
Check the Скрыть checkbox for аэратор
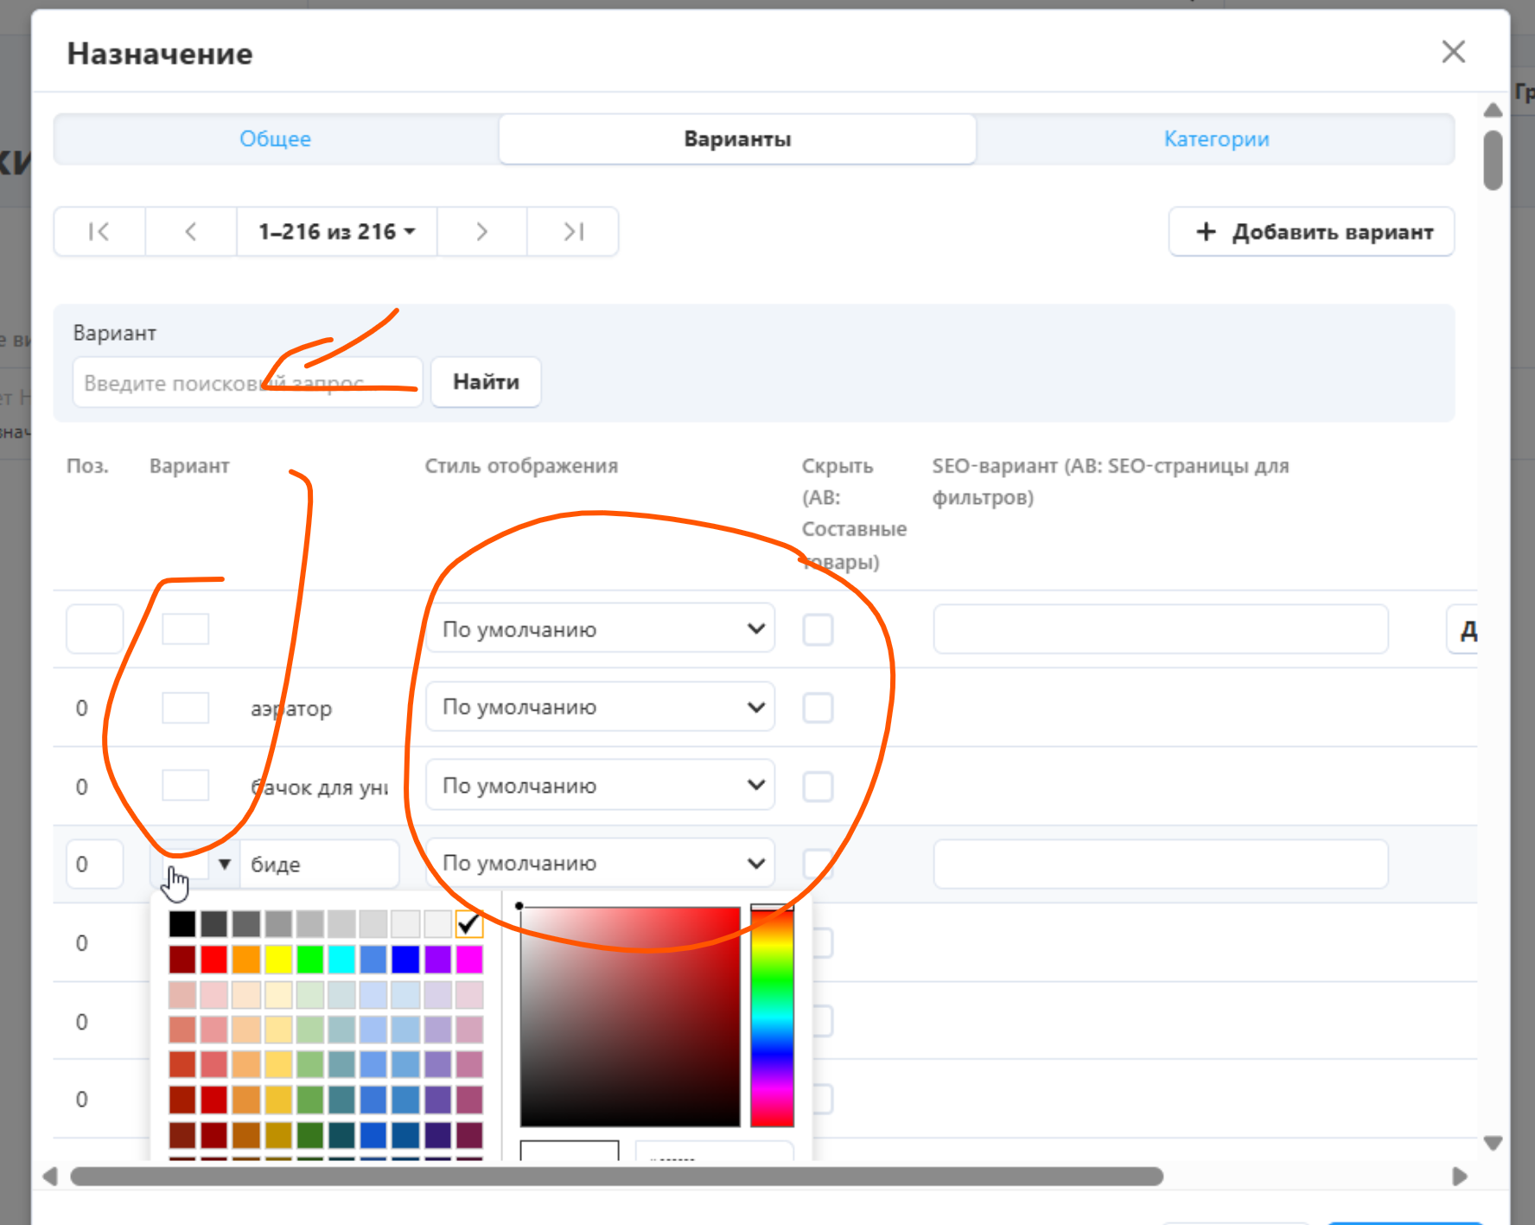pyautogui.click(x=817, y=708)
